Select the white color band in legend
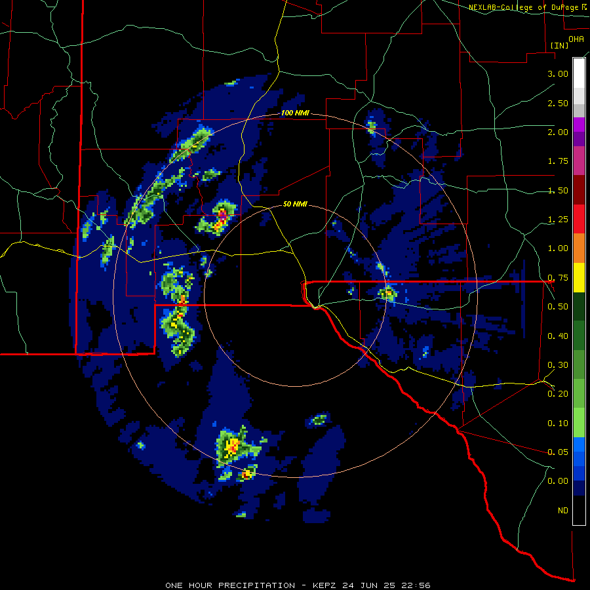Viewport: 590px width, 590px height. coord(579,73)
